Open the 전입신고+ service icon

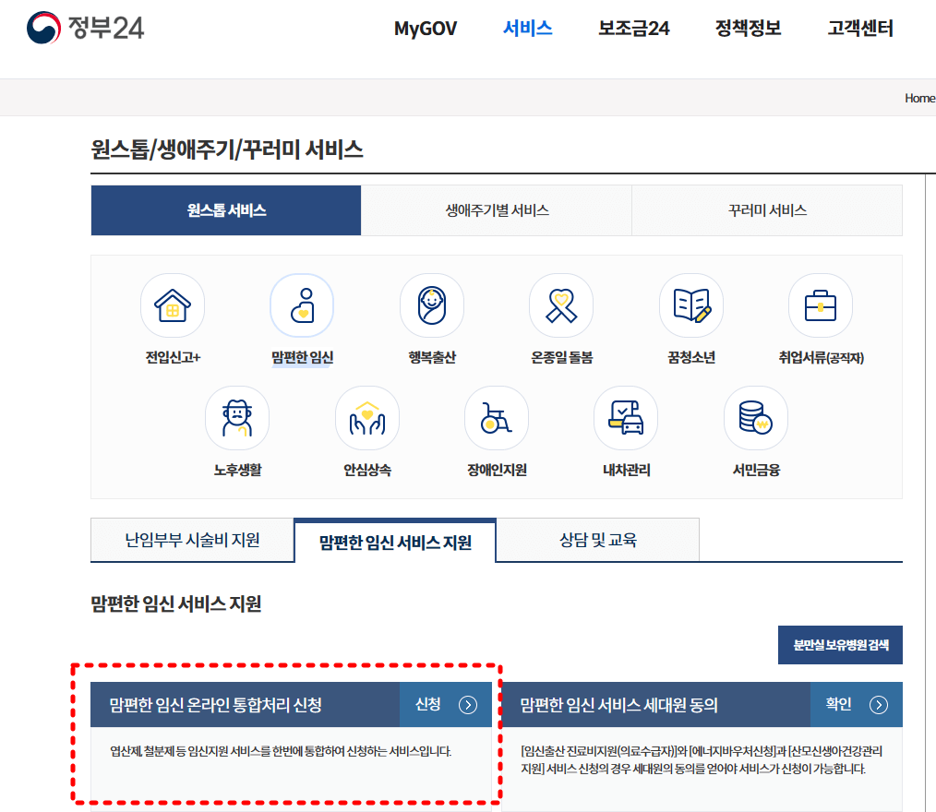click(x=173, y=304)
